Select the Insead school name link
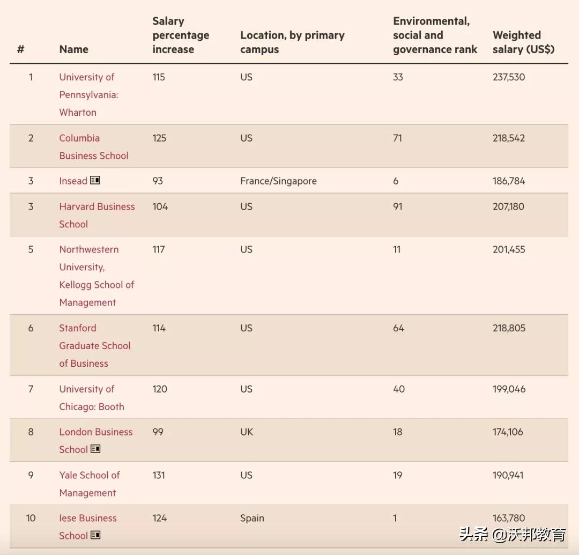This screenshot has width=579, height=555. (73, 181)
